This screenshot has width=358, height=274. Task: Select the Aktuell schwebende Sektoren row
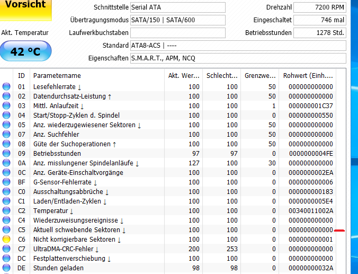click(x=168, y=229)
